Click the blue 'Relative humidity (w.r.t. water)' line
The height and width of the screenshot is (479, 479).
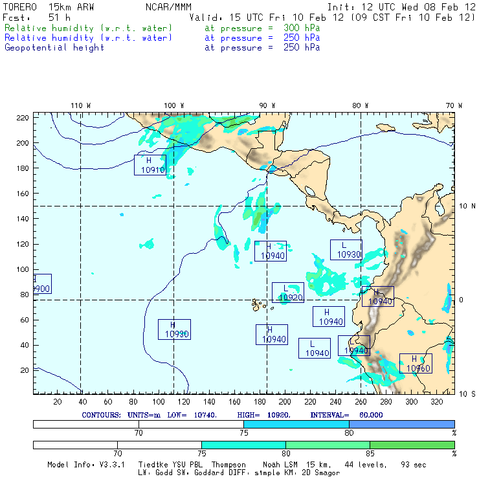[x=88, y=38]
